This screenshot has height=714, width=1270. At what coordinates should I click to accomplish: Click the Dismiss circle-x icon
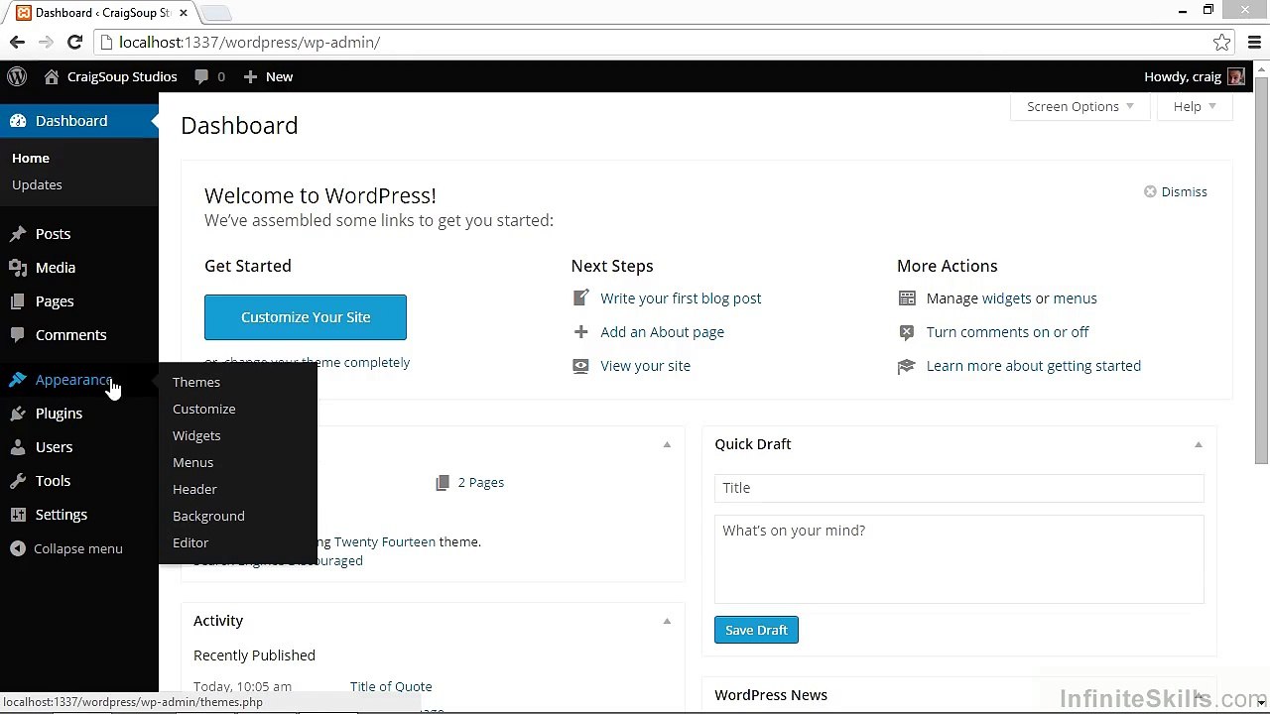point(1150,191)
